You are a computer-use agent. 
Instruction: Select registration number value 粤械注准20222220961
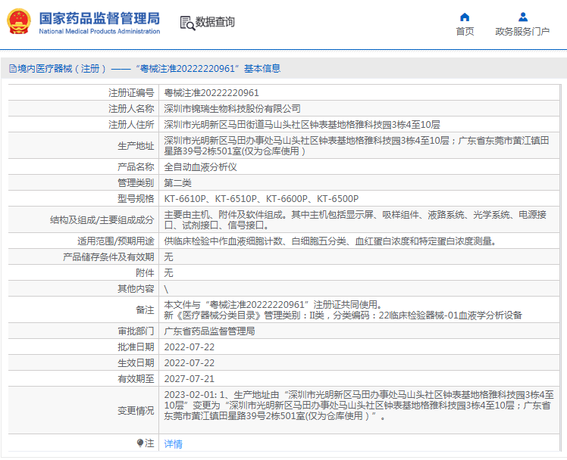tap(211, 93)
